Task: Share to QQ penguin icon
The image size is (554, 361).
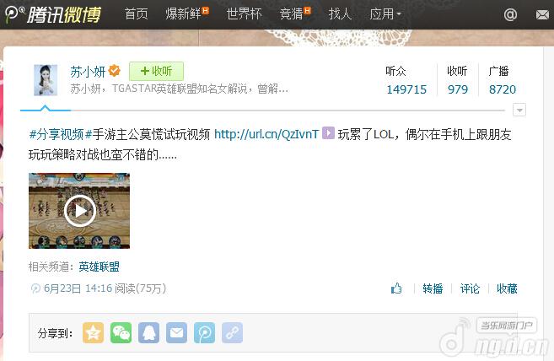Action: [x=148, y=332]
